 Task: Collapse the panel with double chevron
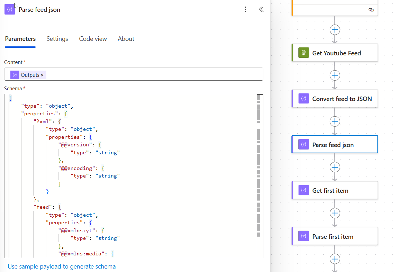coord(261,9)
